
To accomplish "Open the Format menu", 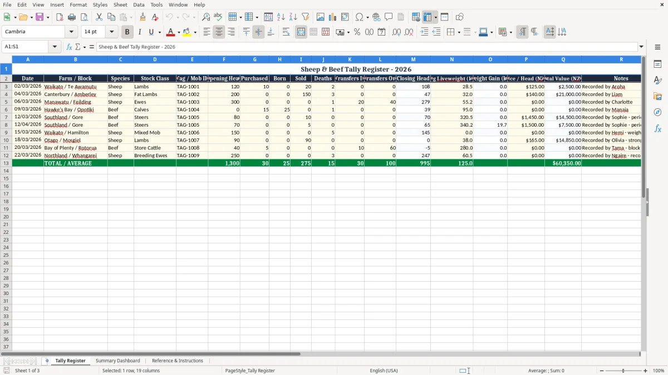I will click(x=78, y=4).
